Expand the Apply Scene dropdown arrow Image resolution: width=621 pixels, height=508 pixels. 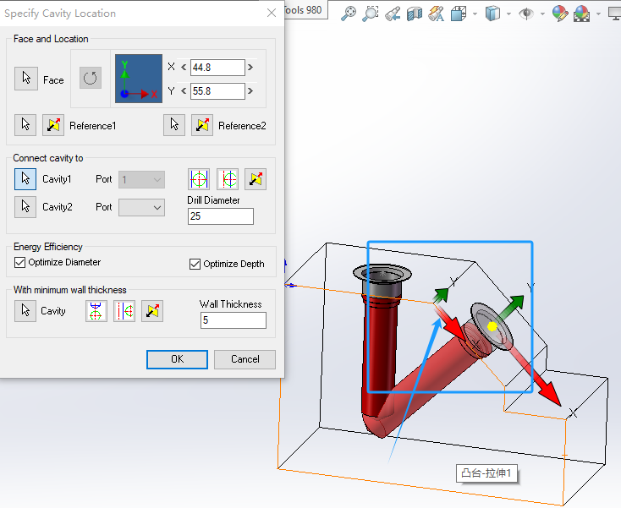pyautogui.click(x=598, y=14)
